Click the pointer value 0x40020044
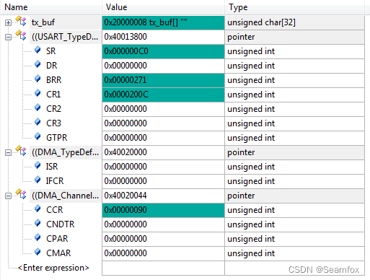The height and width of the screenshot is (280, 370). click(163, 196)
